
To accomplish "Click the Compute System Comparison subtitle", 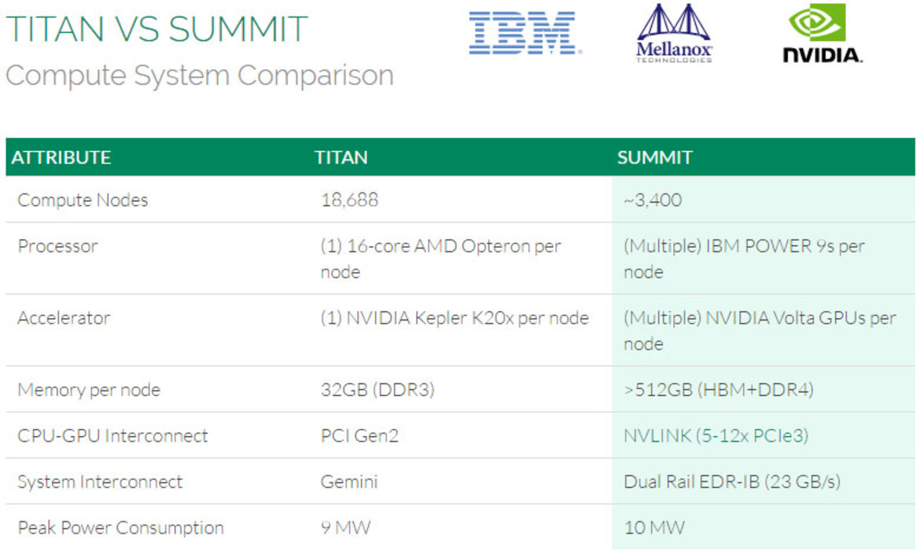I will pyautogui.click(x=200, y=75).
